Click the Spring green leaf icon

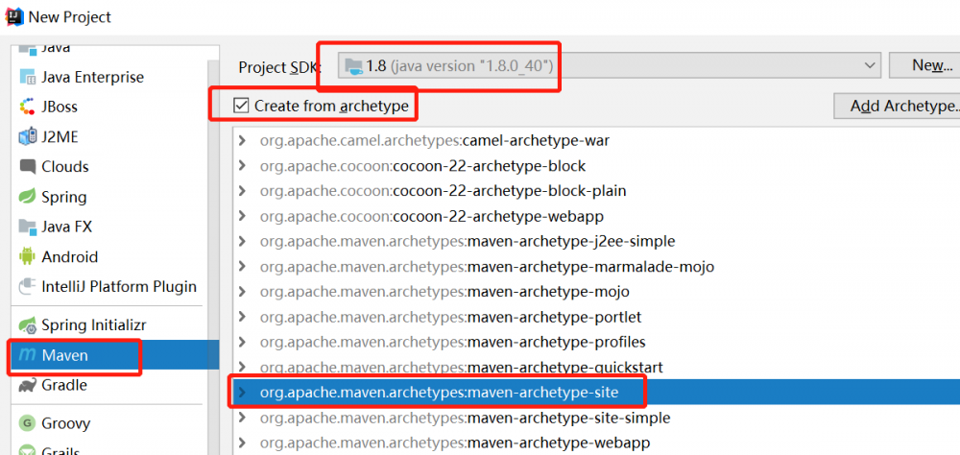(28, 197)
